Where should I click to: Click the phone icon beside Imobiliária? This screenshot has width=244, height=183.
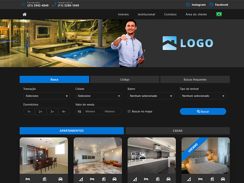(x=54, y=4)
